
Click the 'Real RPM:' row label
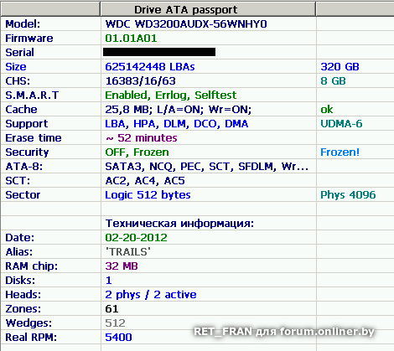pyautogui.click(x=31, y=338)
